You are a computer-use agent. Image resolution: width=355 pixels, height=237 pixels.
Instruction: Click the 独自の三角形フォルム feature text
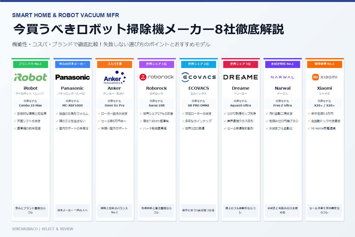tap(74, 113)
